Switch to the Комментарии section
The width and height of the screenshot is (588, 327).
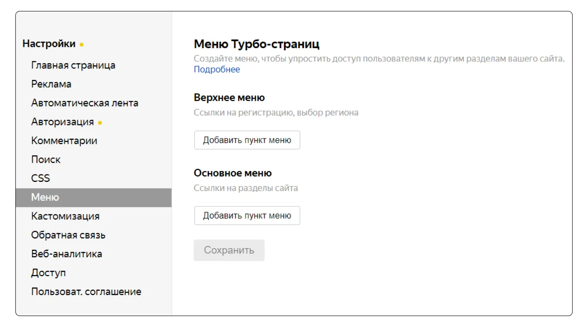[x=64, y=141]
